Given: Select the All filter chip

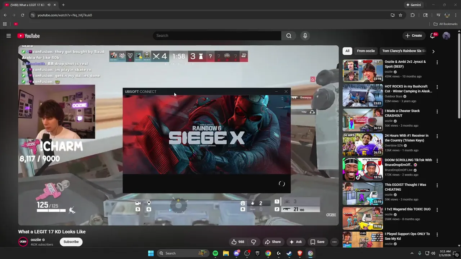Looking at the screenshot, I should 347,51.
